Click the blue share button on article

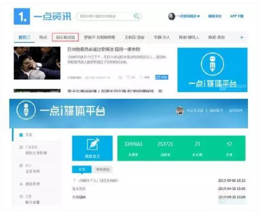coord(162,77)
